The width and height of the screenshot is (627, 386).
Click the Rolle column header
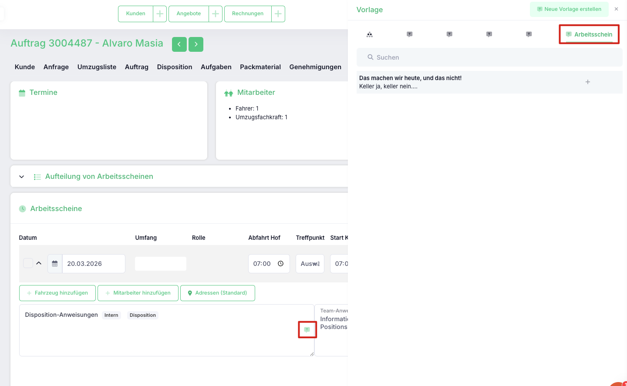point(199,238)
